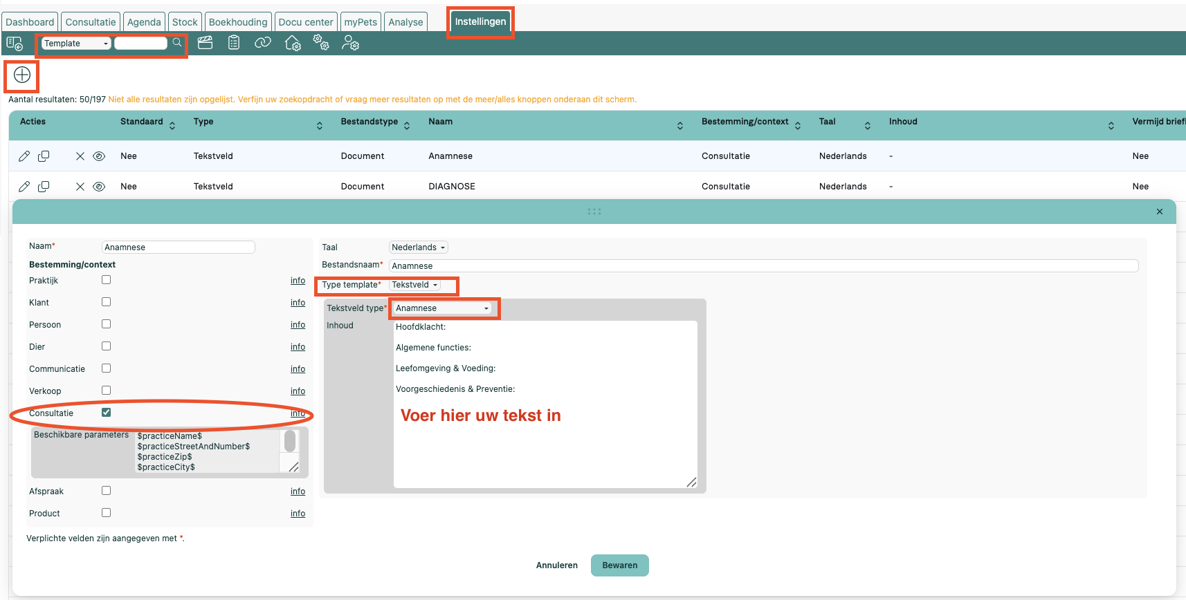Grab the dialog drag handle dots

pos(594,212)
